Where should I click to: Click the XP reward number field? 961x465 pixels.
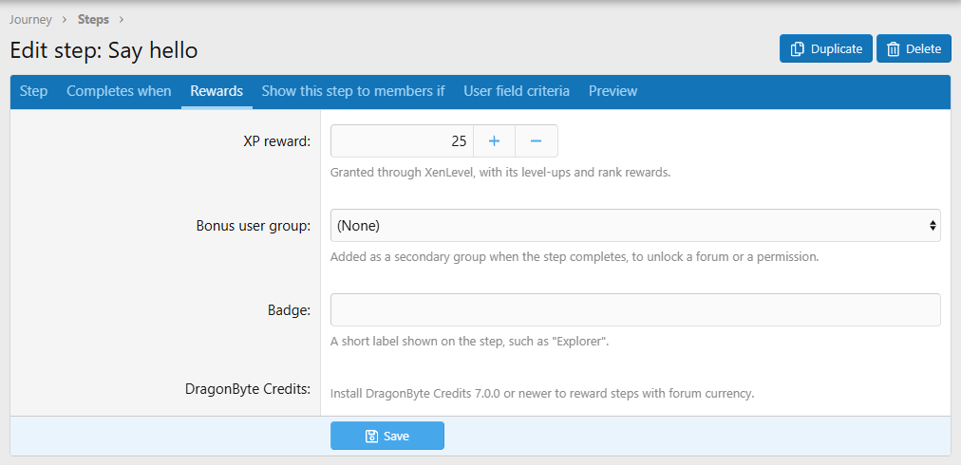402,140
